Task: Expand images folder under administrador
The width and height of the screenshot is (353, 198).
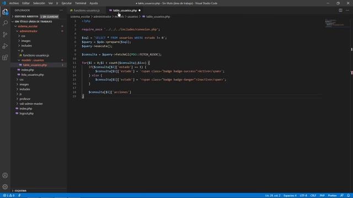Action: 39,41
